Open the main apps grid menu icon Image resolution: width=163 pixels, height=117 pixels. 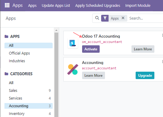pos(7,5)
